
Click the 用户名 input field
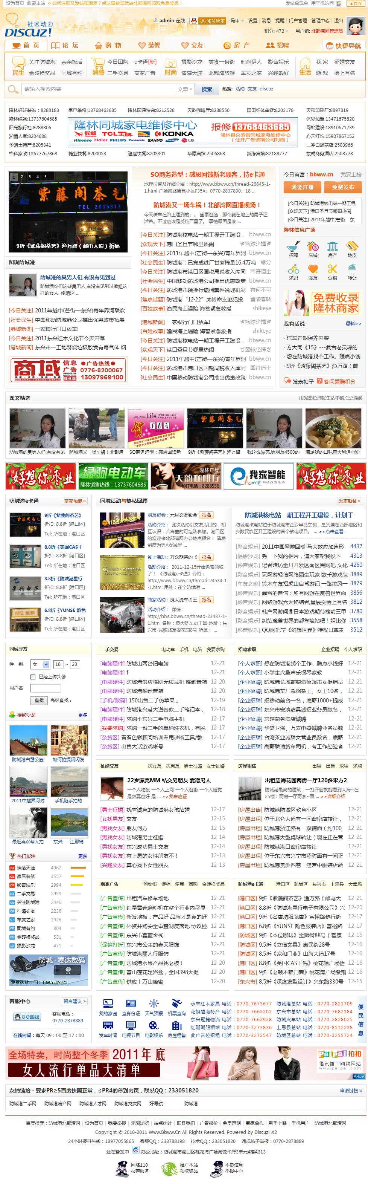pos(46,688)
